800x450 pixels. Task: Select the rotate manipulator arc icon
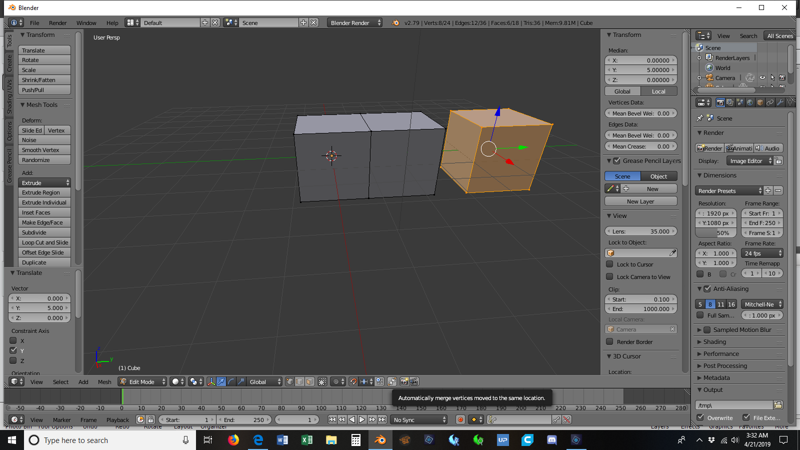pos(231,381)
